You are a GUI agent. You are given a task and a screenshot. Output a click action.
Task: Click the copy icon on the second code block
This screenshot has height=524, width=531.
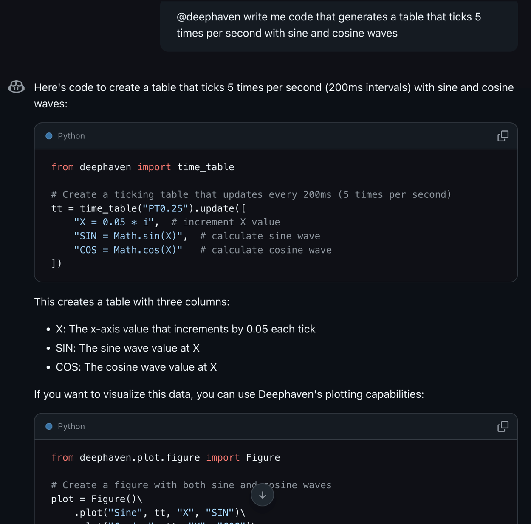(503, 426)
